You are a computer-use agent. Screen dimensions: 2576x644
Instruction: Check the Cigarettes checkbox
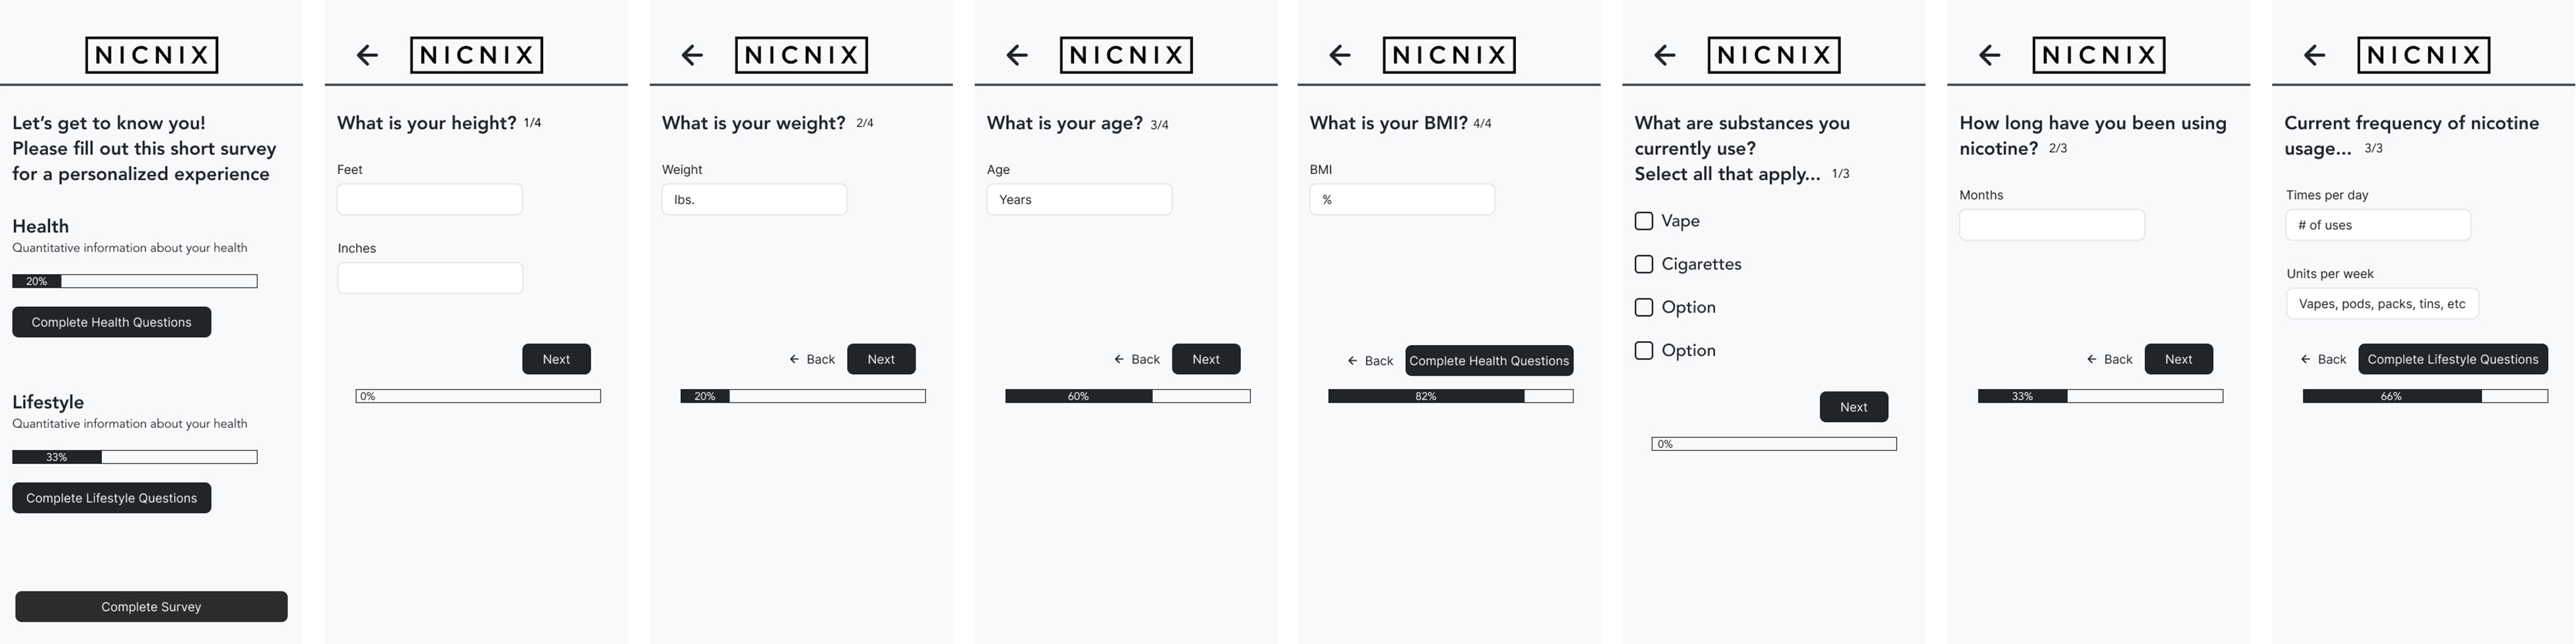point(1643,263)
